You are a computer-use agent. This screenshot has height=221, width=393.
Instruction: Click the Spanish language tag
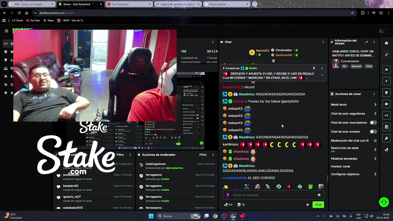click(x=356, y=66)
